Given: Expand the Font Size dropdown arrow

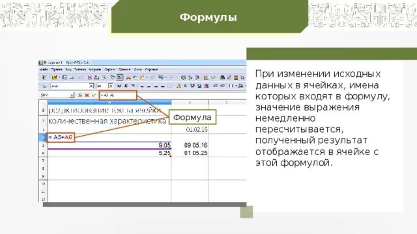Looking at the screenshot, I should [111, 86].
